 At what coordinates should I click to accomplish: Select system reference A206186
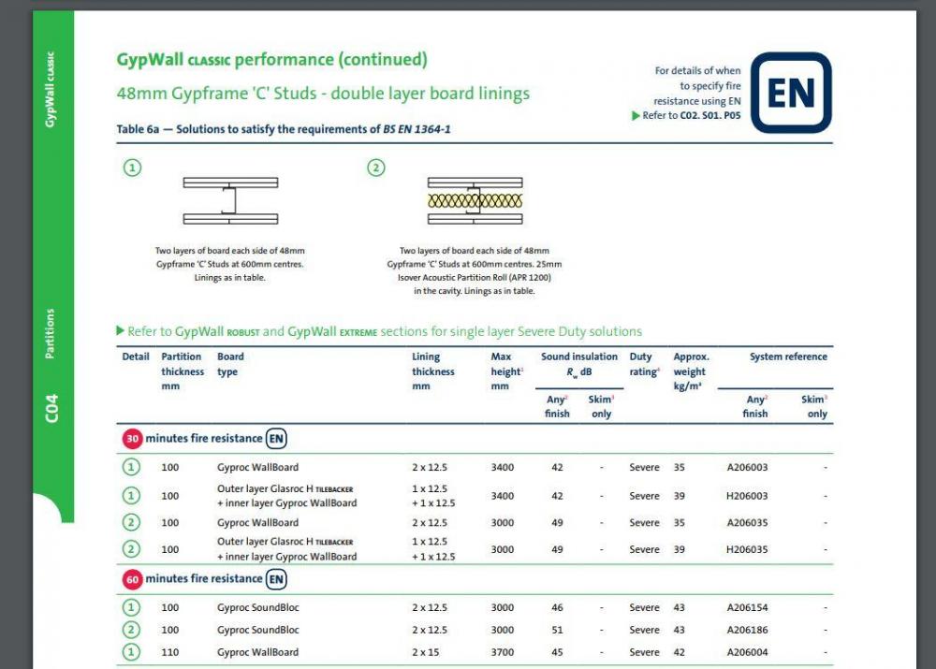747,631
